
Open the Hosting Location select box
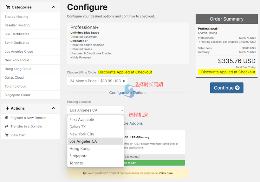click(x=95, y=110)
